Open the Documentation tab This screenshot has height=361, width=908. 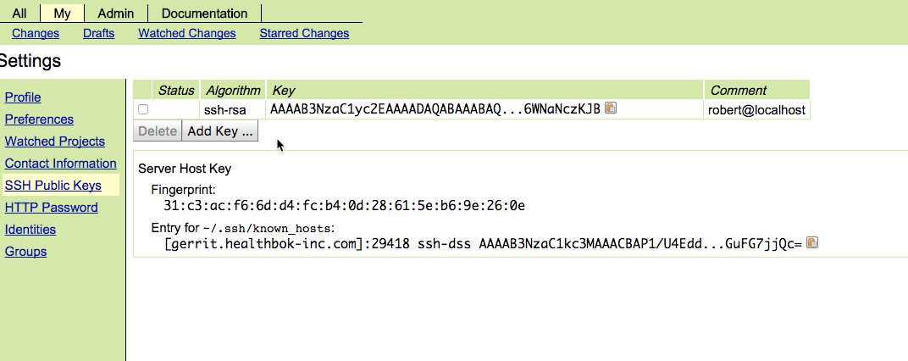[x=204, y=14]
